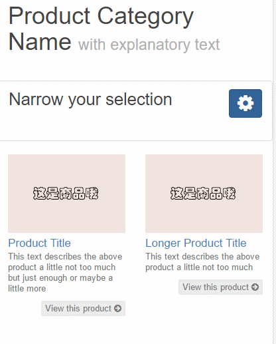This screenshot has width=276, height=344.
Task: Open the gear settings button
Action: tap(245, 103)
